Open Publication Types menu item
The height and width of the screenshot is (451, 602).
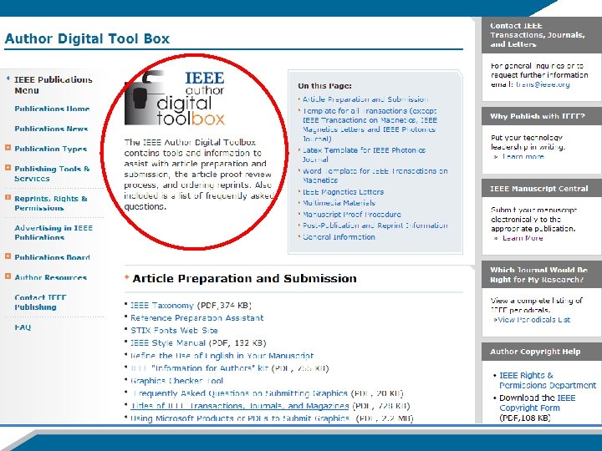51,149
